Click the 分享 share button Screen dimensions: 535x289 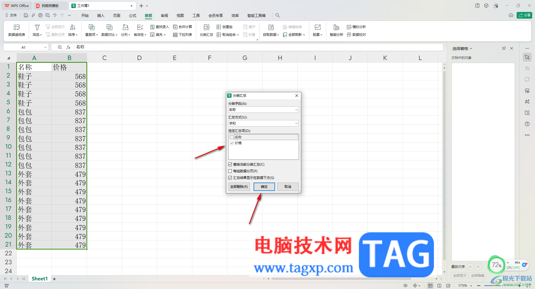coord(524,15)
